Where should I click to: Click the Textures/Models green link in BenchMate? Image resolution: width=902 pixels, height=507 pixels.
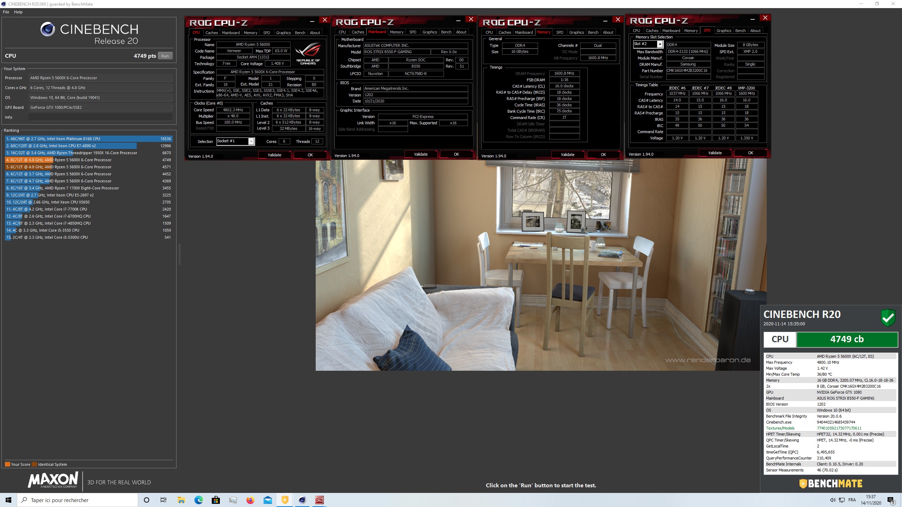780,428
